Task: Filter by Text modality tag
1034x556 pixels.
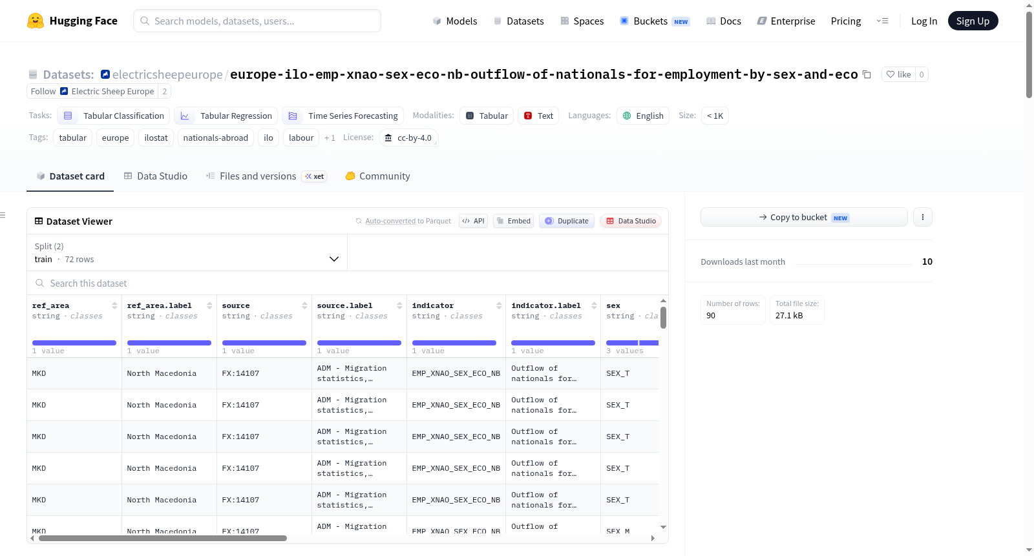Action: click(x=538, y=116)
